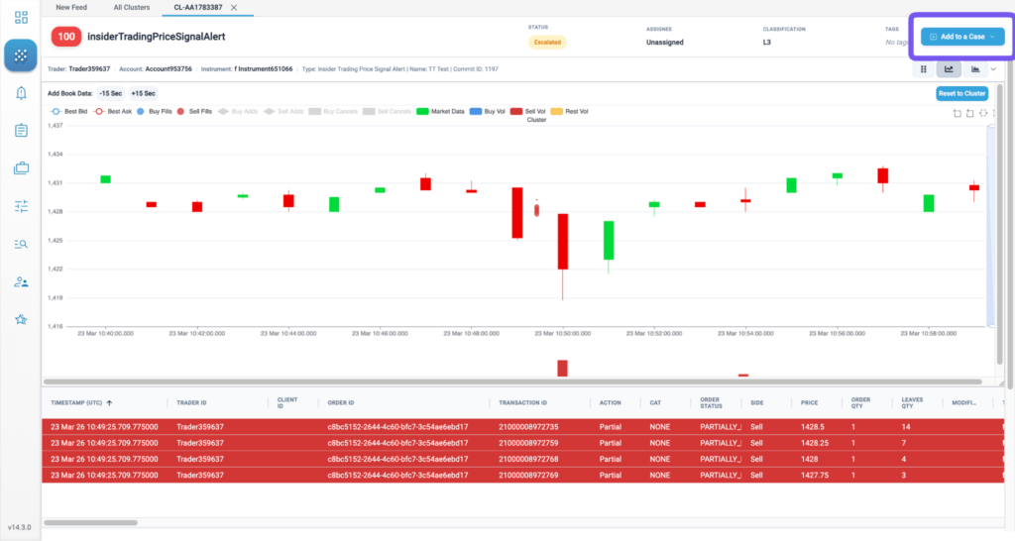Switch to line chart view icon
Image resolution: width=1015 pixels, height=541 pixels.
point(949,69)
